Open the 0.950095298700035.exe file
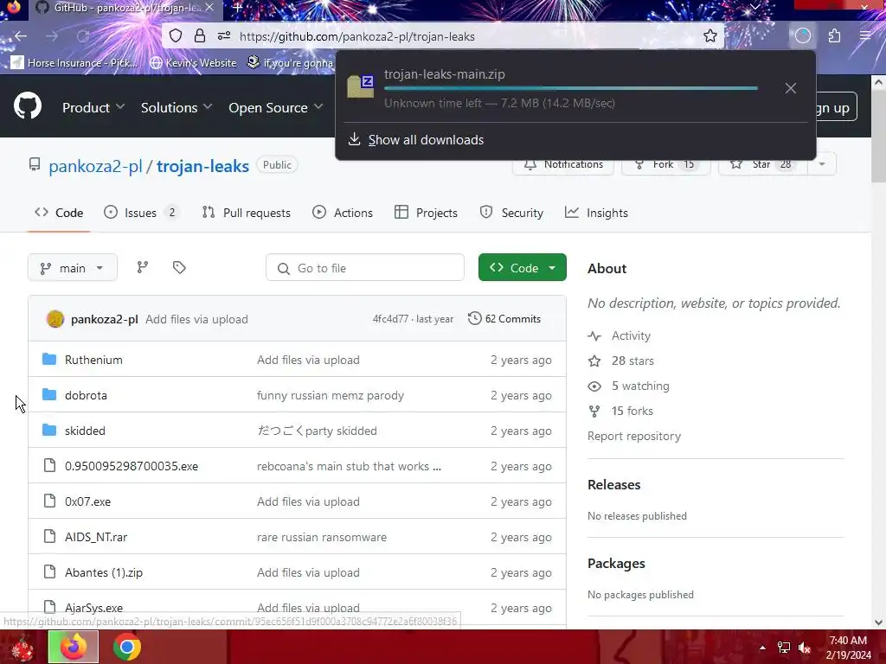The width and height of the screenshot is (886, 664). [132, 466]
